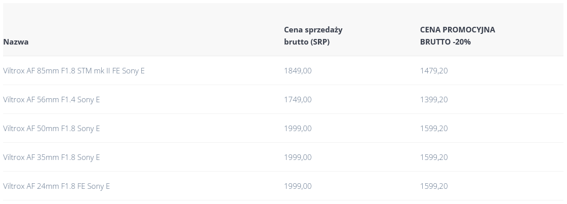Click the 1749,00 SRP price cell
The width and height of the screenshot is (567, 204).
click(x=298, y=99)
